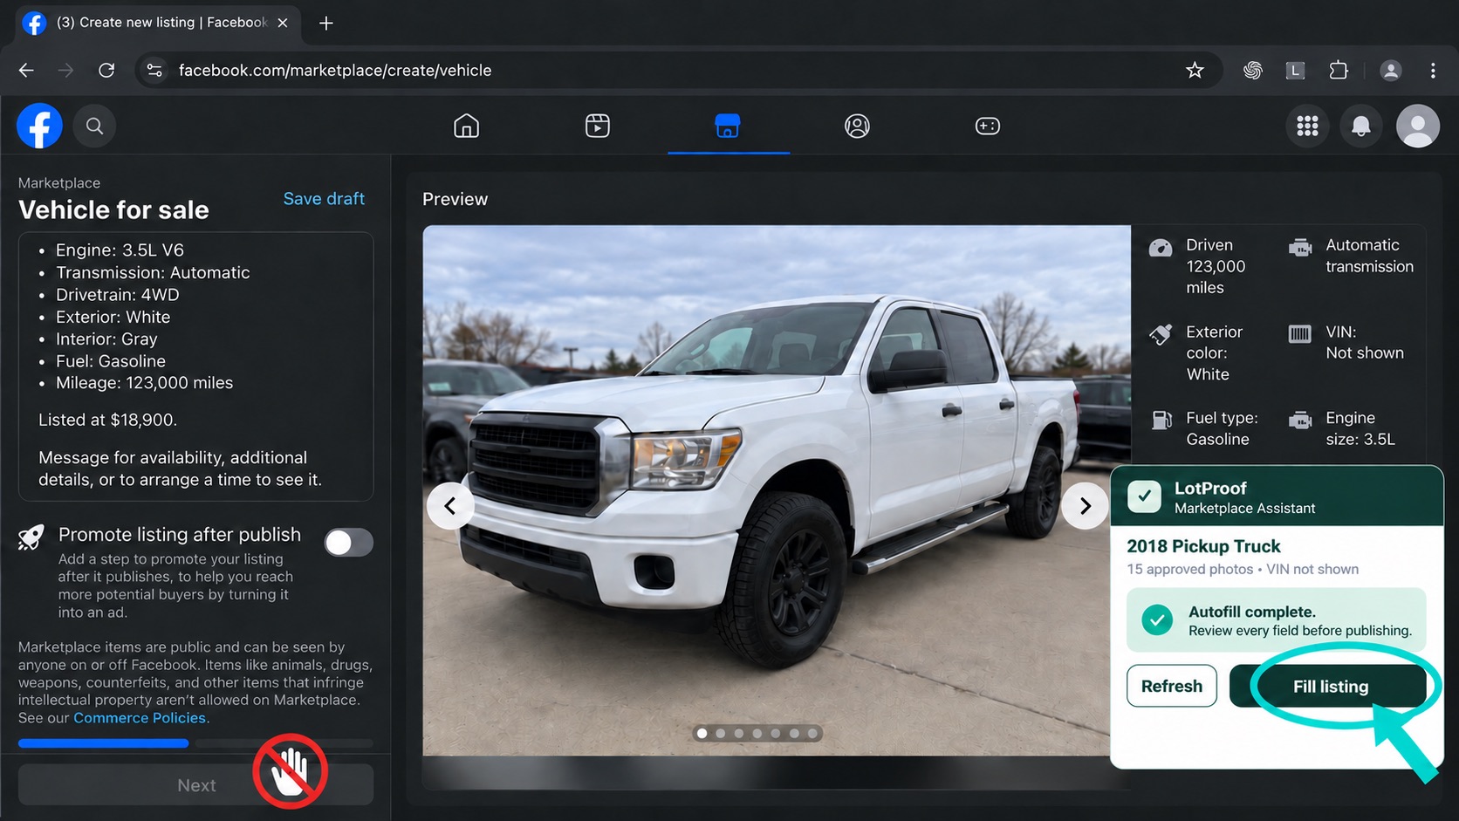Open the account profile avatar
Viewport: 1459px width, 821px height.
click(1418, 126)
